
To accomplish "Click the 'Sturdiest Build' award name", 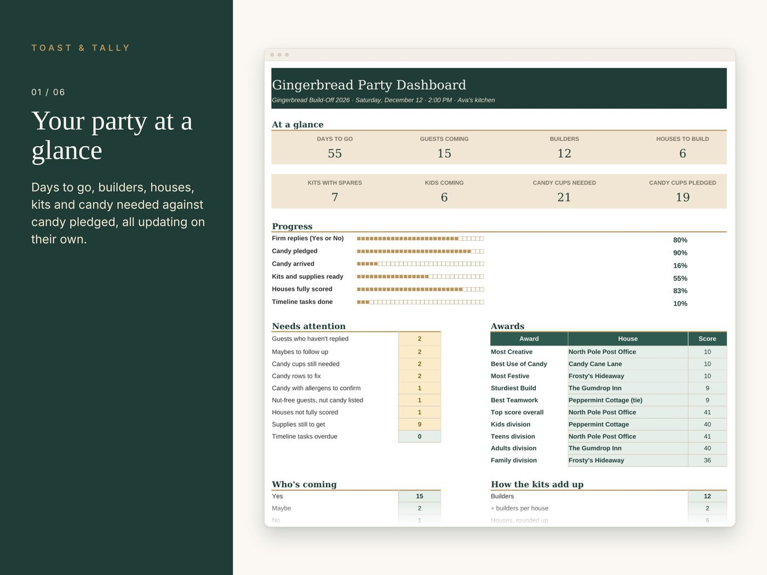I will tap(513, 388).
